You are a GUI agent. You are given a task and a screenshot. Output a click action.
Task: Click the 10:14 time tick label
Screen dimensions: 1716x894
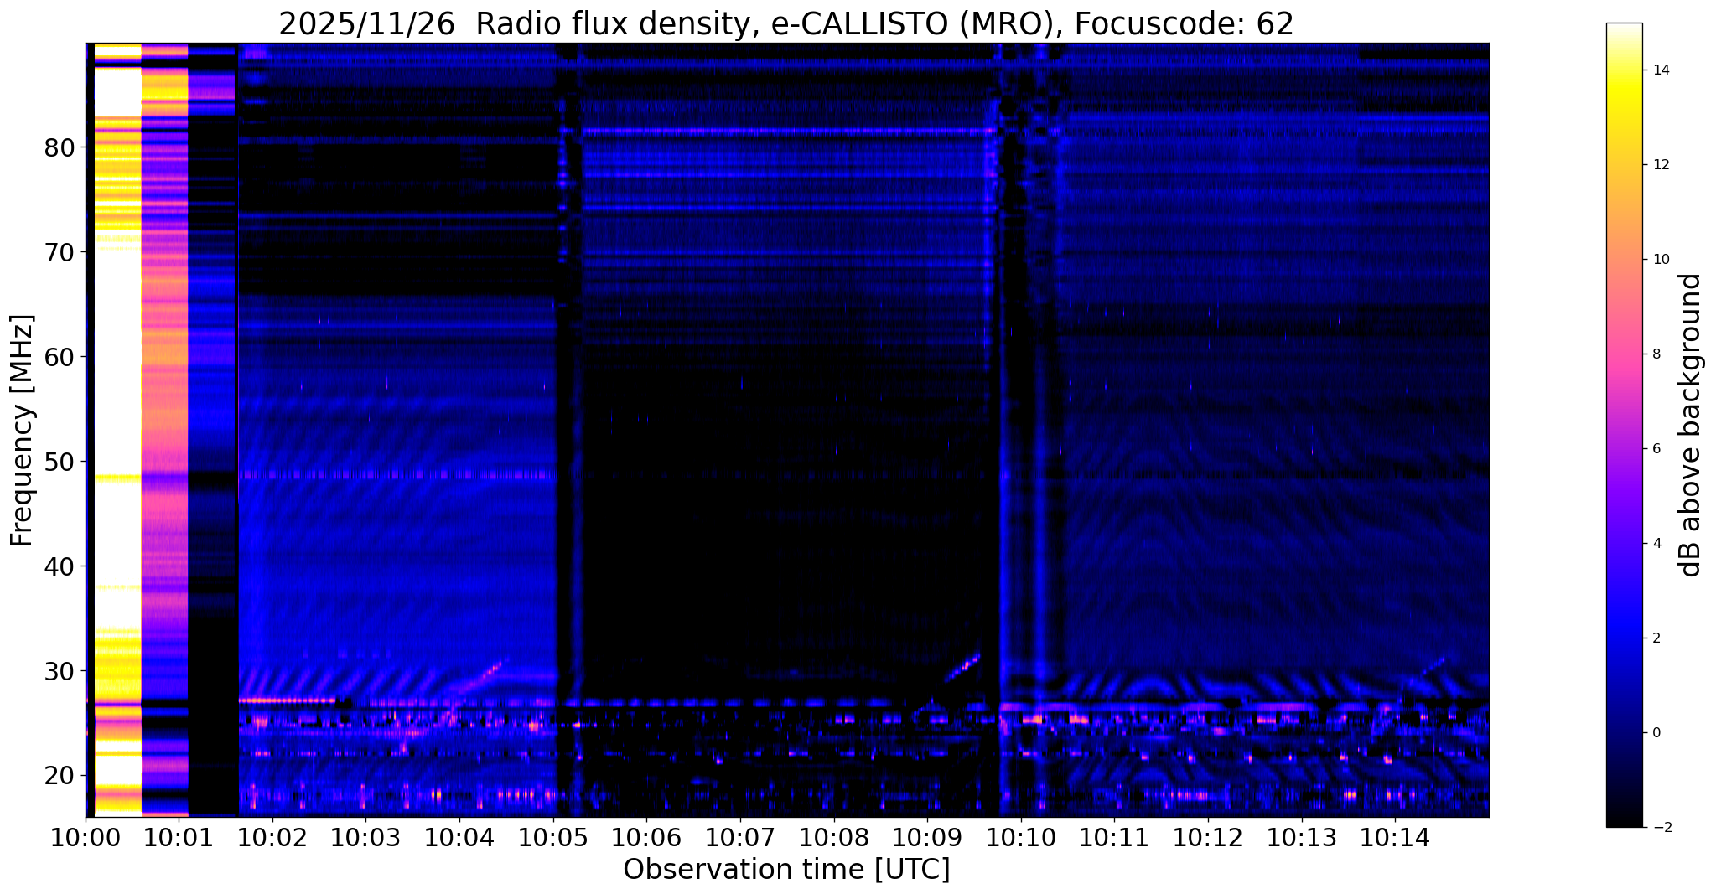click(x=1395, y=837)
